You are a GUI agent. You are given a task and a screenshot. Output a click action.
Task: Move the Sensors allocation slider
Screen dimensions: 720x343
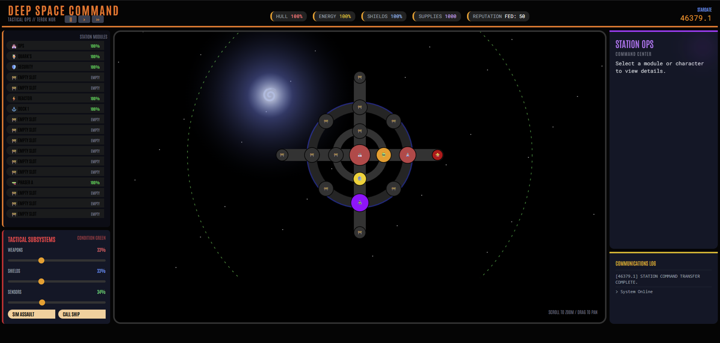tap(42, 302)
